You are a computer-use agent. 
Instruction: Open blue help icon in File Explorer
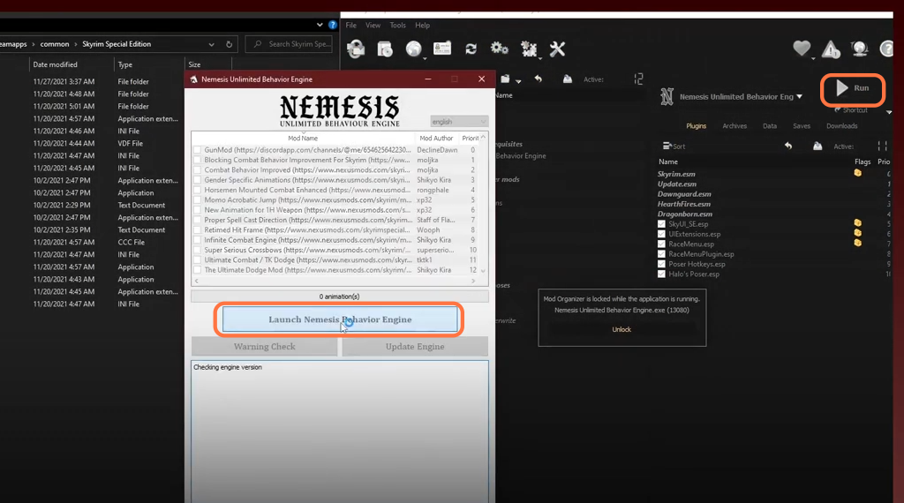[x=333, y=25]
